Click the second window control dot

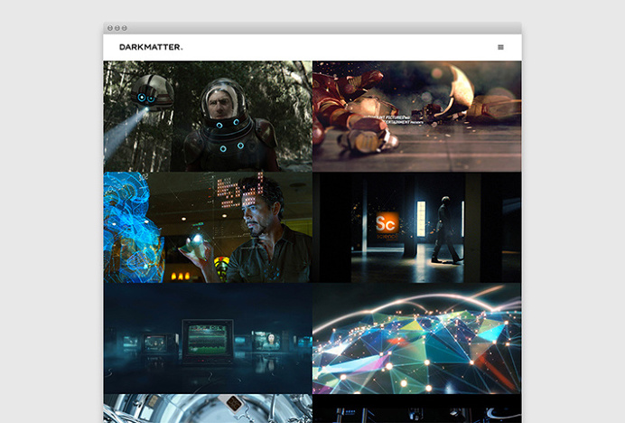[x=117, y=28]
